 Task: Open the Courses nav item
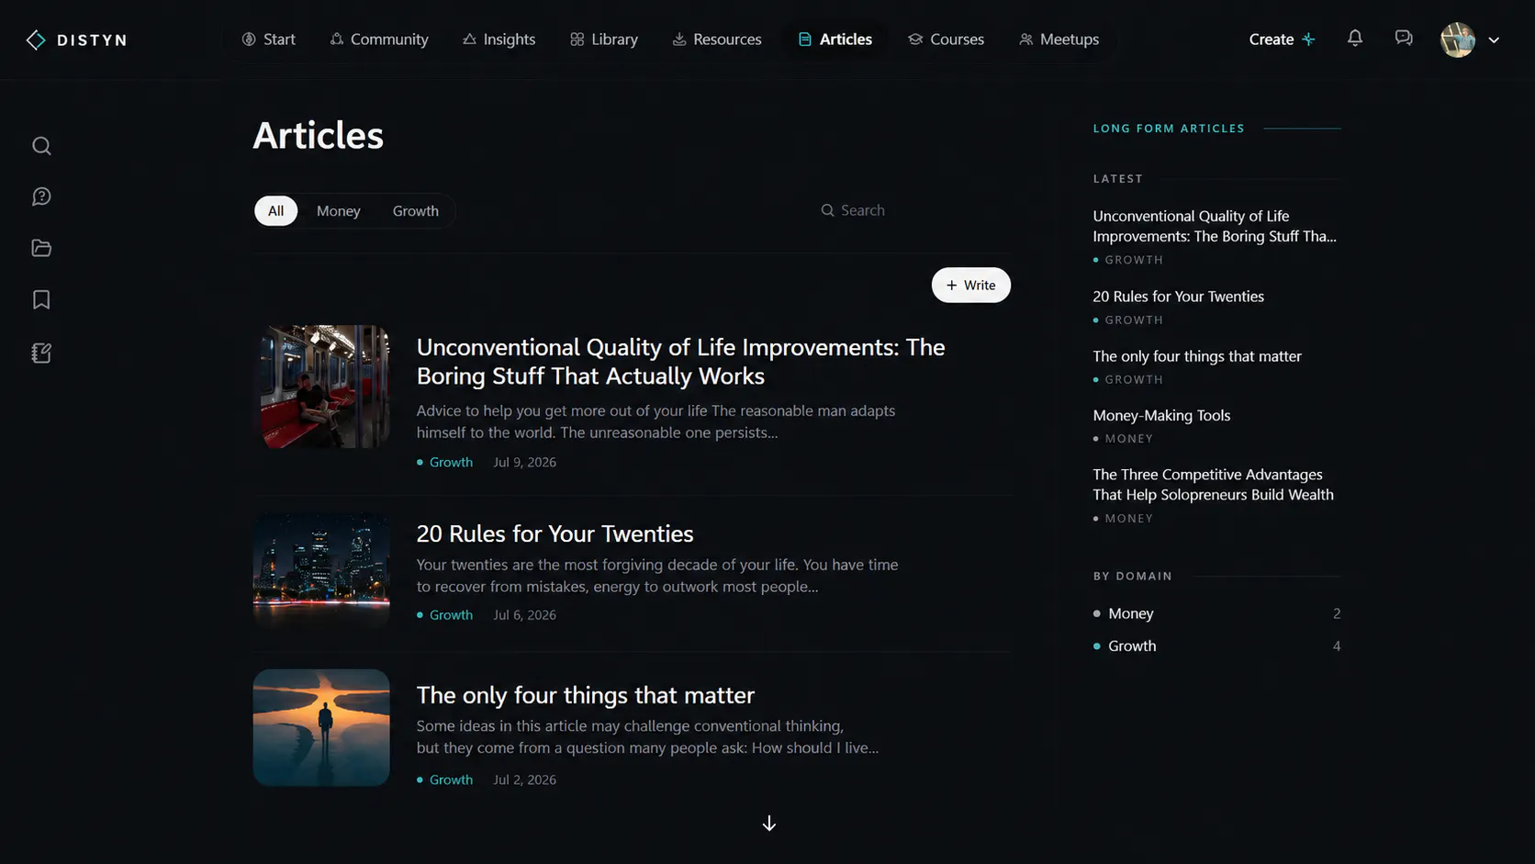coord(946,39)
